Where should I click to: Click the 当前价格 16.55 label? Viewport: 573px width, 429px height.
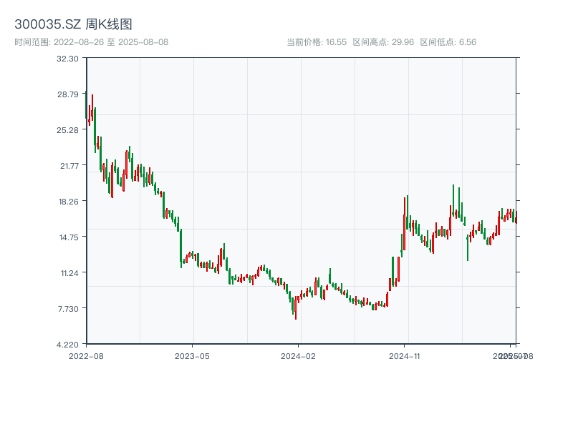[x=317, y=42]
